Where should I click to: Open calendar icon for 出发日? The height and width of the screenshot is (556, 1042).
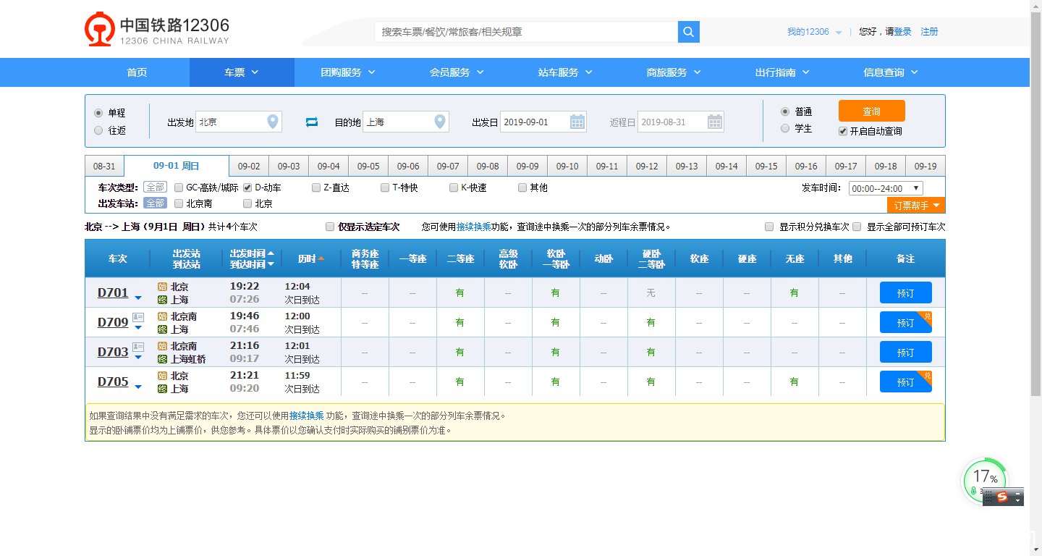point(577,122)
